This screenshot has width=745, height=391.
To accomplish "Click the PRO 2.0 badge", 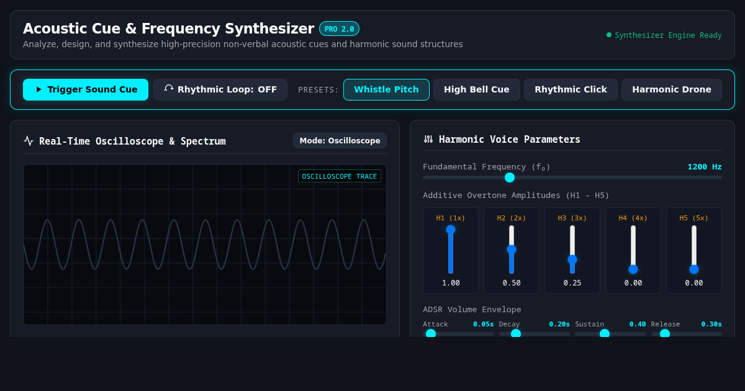I will (339, 29).
